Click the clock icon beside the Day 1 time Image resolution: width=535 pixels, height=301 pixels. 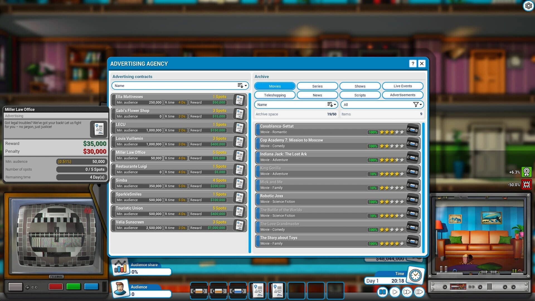point(416,276)
